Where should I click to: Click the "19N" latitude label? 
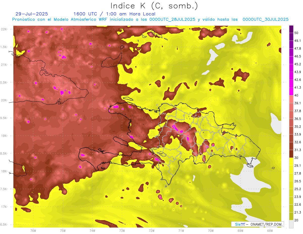pyautogui.click(x=4, y=136)
